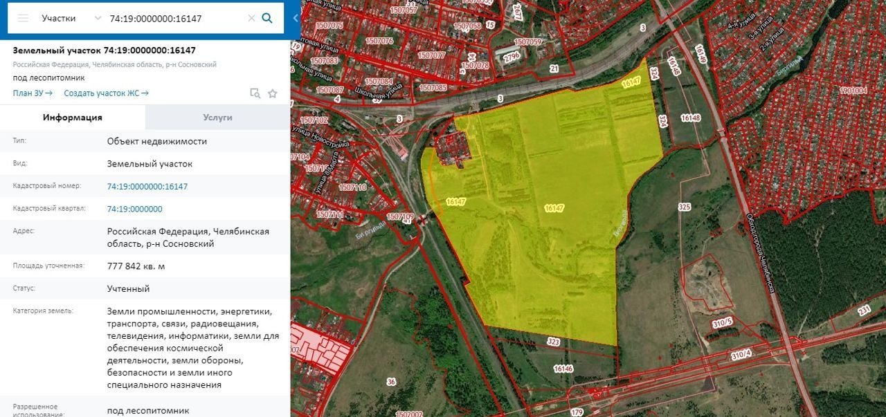Select parcel 310/5 on the map
This screenshot has width=886, height=417.
point(723,323)
